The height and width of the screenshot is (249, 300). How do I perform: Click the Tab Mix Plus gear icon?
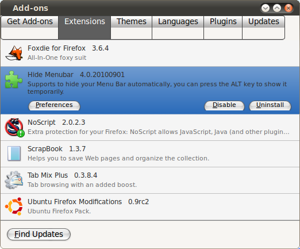(14, 180)
